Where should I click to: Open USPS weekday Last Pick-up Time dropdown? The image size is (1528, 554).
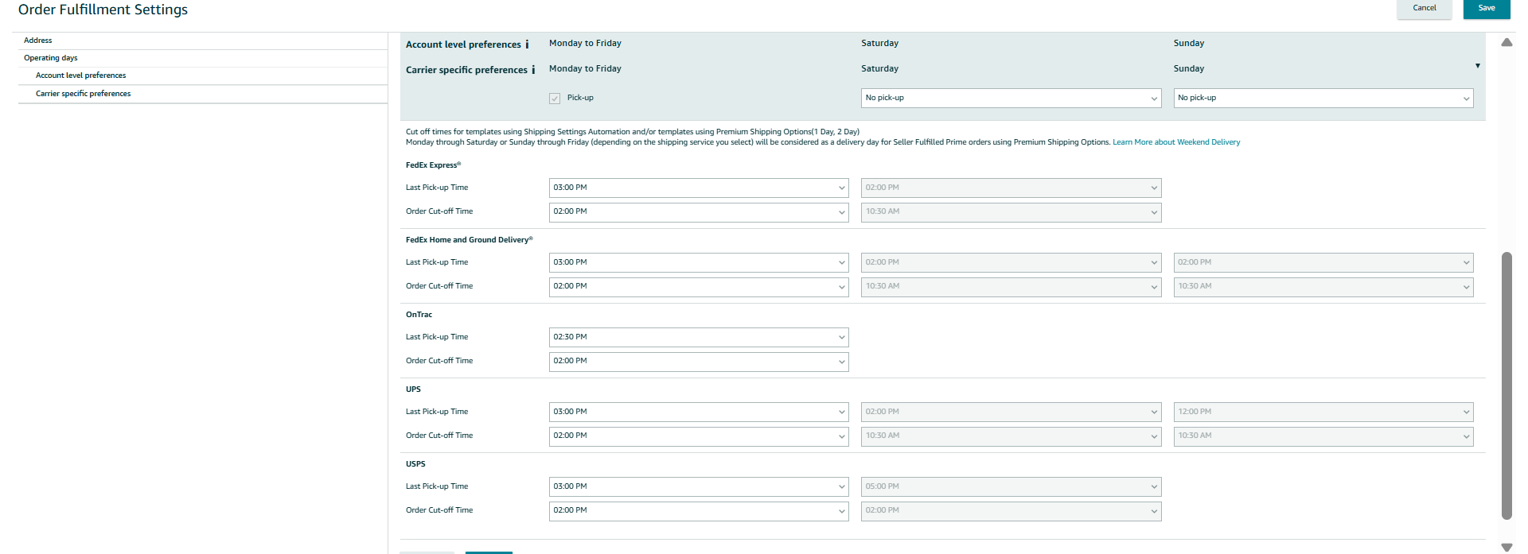pos(699,487)
